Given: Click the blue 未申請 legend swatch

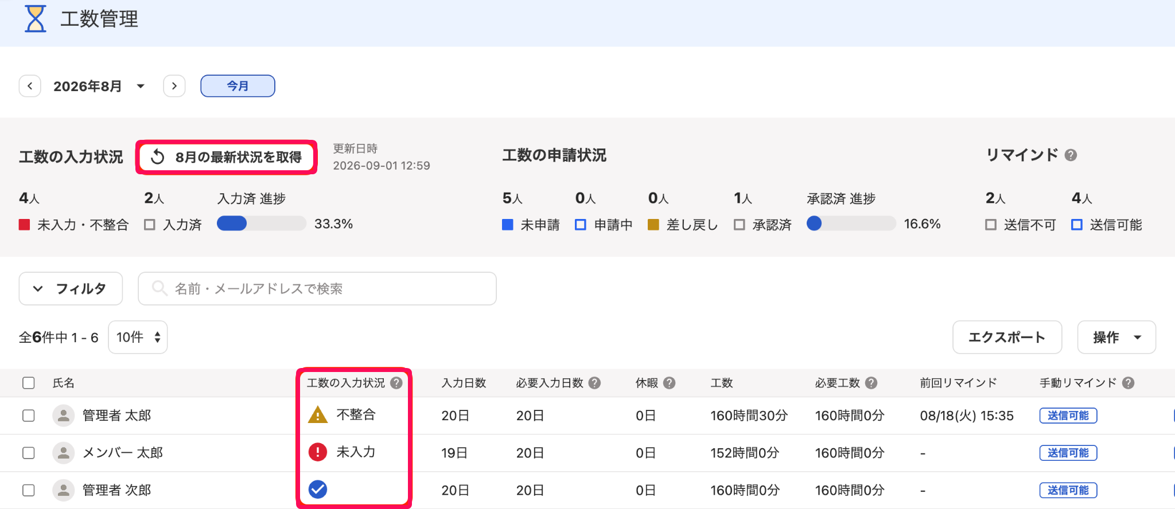Looking at the screenshot, I should pos(508,225).
